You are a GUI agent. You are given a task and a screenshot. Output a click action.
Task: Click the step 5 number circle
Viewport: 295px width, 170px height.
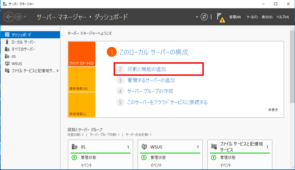coord(120,102)
